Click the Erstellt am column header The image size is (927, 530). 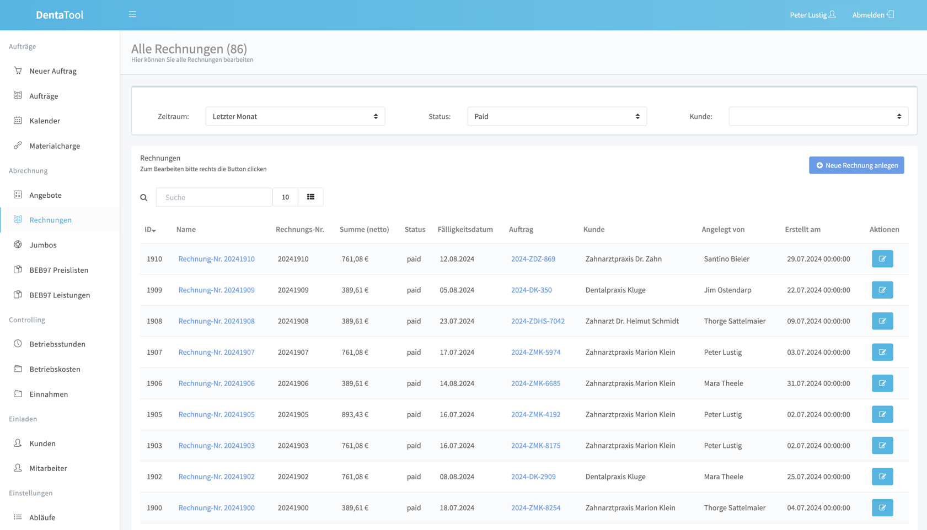click(802, 229)
